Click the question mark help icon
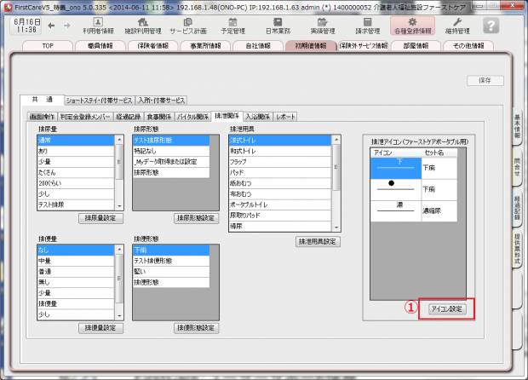This screenshot has height=380, width=528. click(x=491, y=25)
